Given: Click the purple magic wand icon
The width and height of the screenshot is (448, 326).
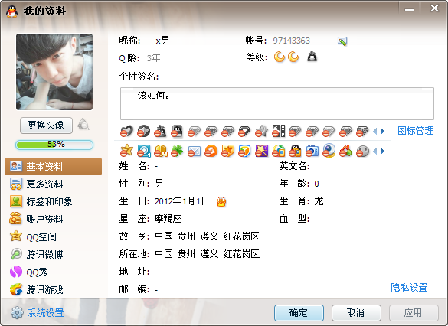Looking at the screenshot, I should point(261,151).
